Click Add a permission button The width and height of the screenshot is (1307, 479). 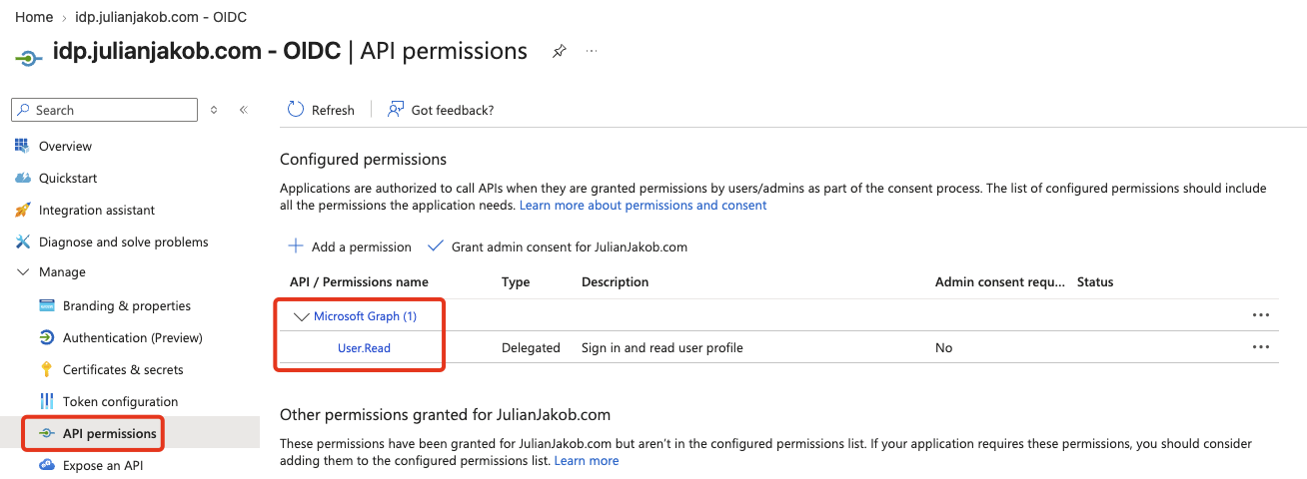(x=350, y=246)
